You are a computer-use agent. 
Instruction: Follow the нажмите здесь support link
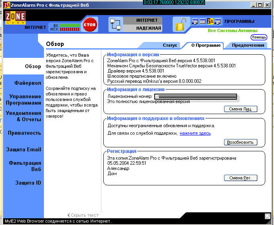click(195, 133)
